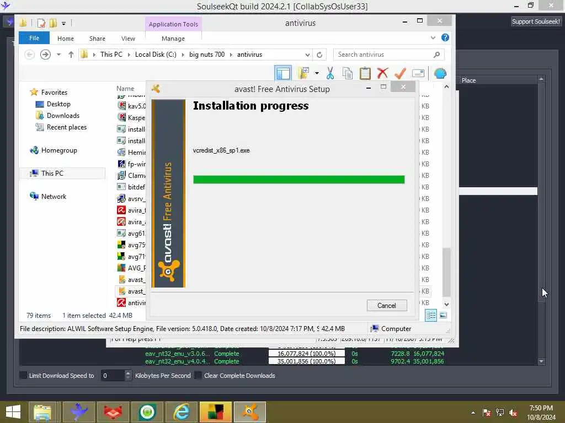The height and width of the screenshot is (423, 565).
Task: Open the green circle taskbar application
Action: pos(147,412)
